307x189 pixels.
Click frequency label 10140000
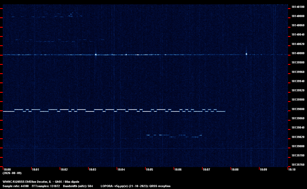[298, 53]
